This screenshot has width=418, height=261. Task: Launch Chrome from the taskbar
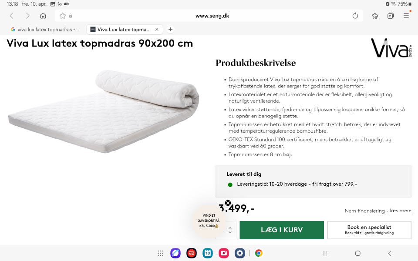[258, 253]
